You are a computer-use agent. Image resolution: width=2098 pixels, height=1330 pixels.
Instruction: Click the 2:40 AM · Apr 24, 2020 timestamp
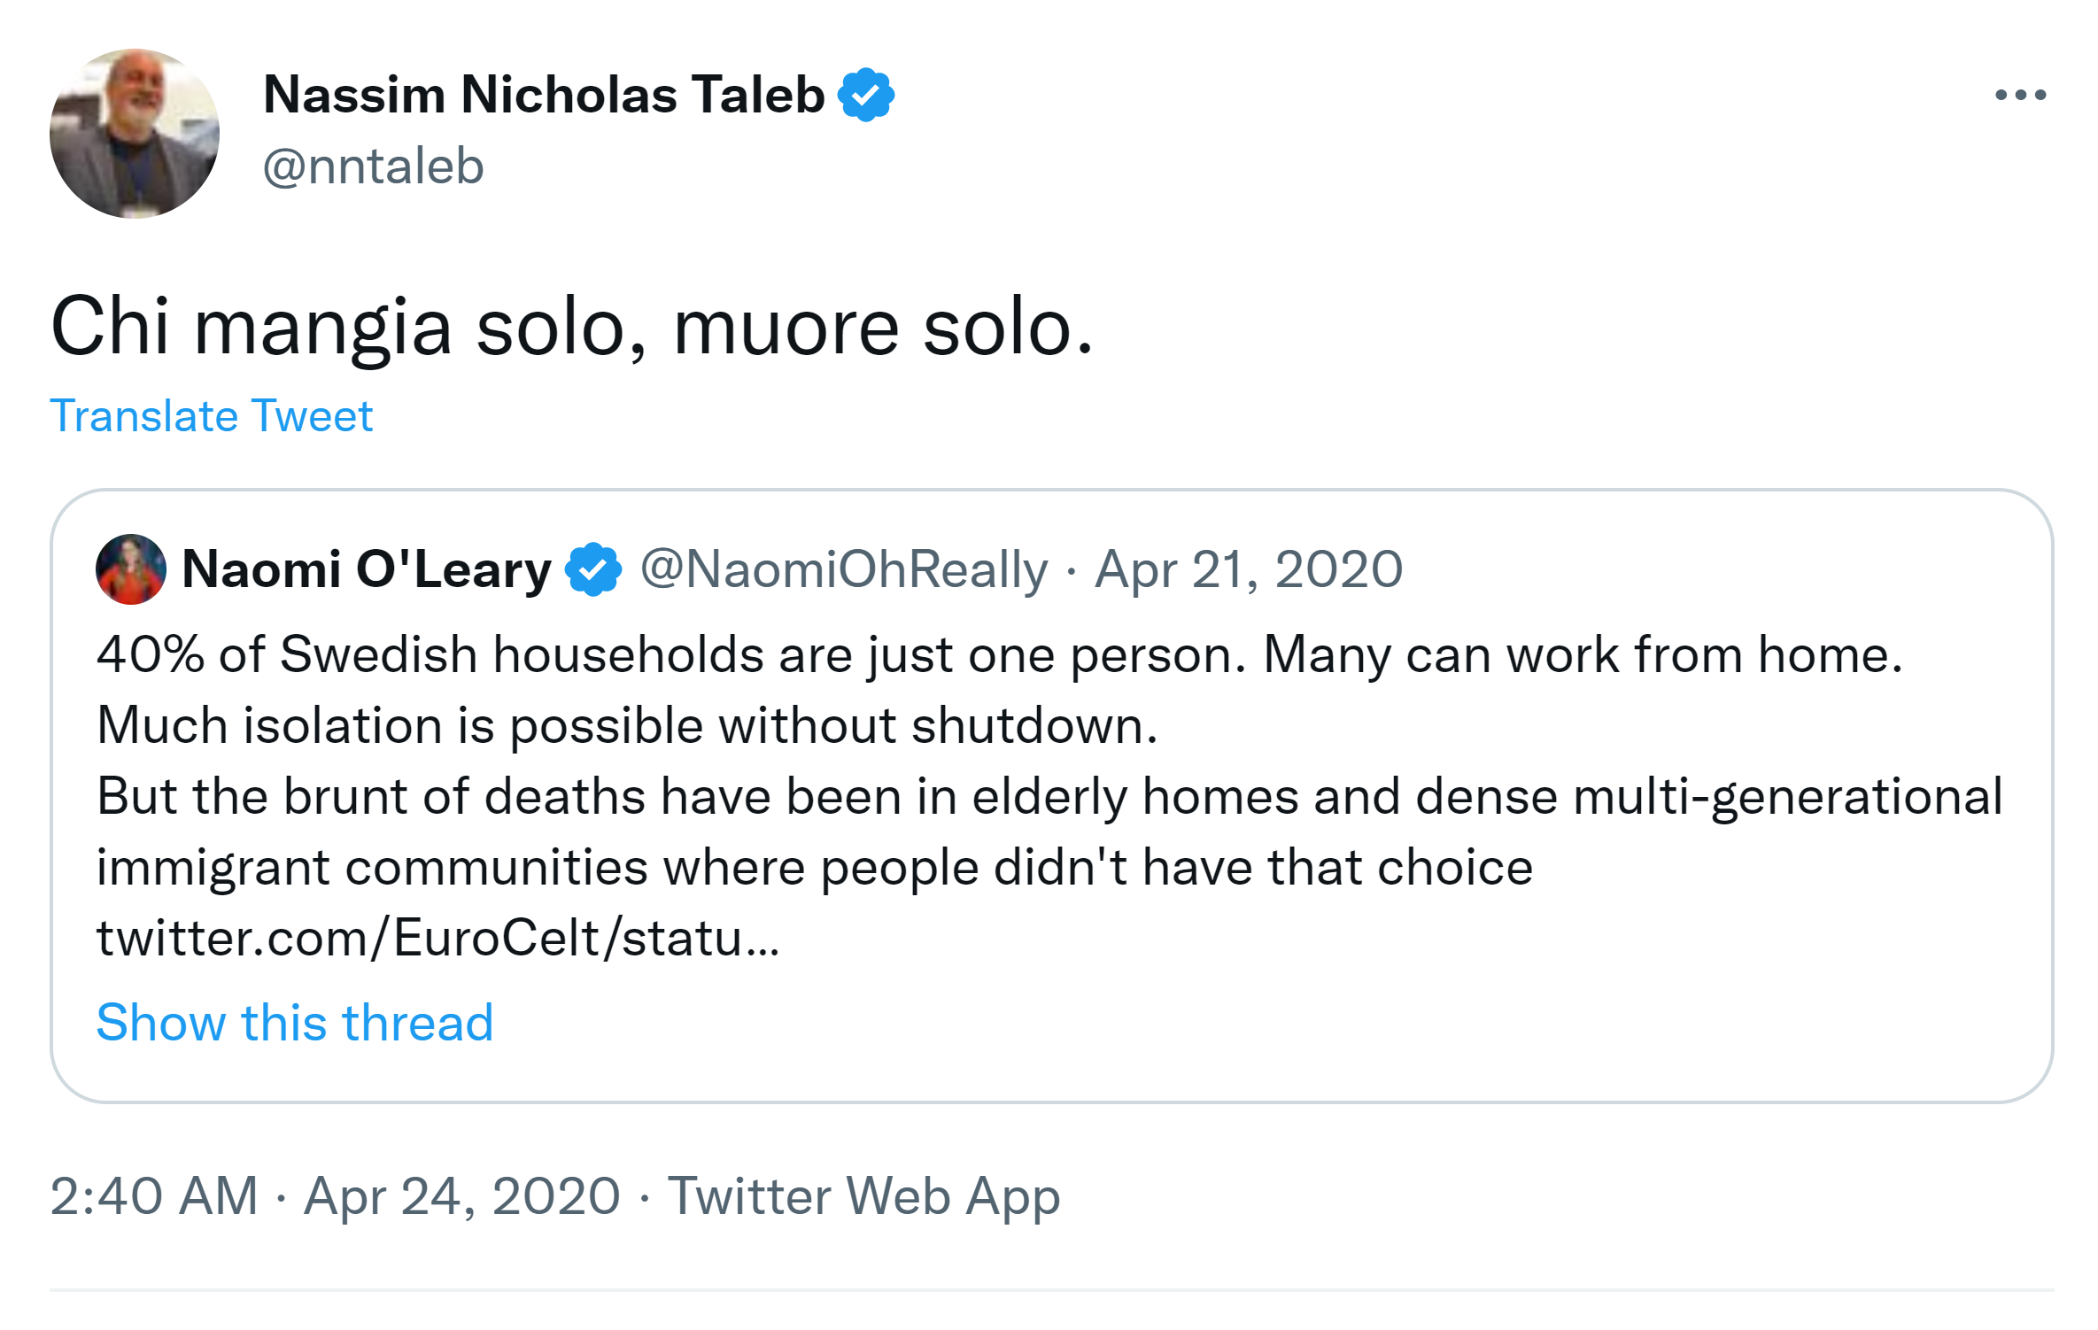(x=335, y=1196)
